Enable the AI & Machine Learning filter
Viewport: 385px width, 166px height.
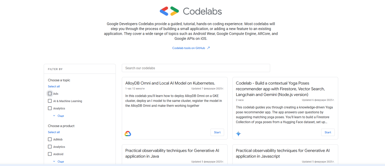50,101
